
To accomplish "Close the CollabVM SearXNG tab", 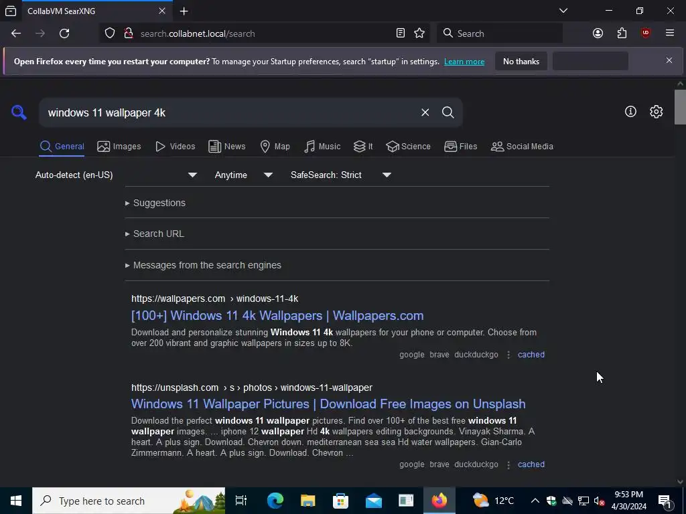I will (x=162, y=11).
